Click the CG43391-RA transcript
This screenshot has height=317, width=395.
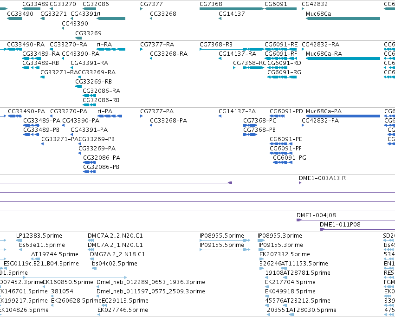click(x=72, y=68)
